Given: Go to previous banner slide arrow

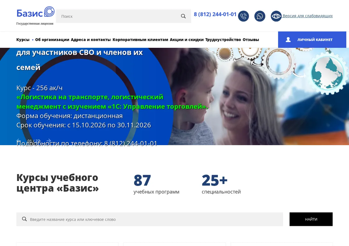Looking at the screenshot, I should 19,141.
